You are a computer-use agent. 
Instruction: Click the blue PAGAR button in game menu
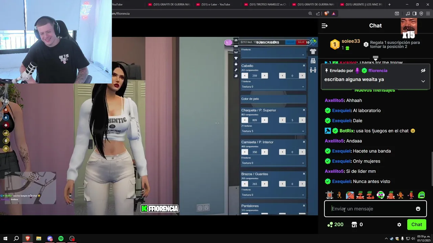coord(290,42)
